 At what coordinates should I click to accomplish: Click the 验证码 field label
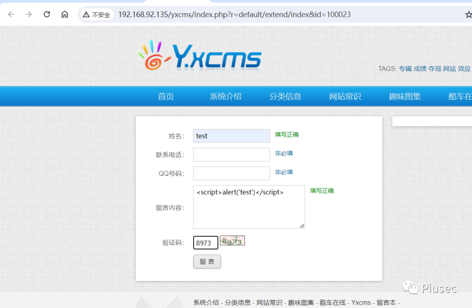click(173, 243)
